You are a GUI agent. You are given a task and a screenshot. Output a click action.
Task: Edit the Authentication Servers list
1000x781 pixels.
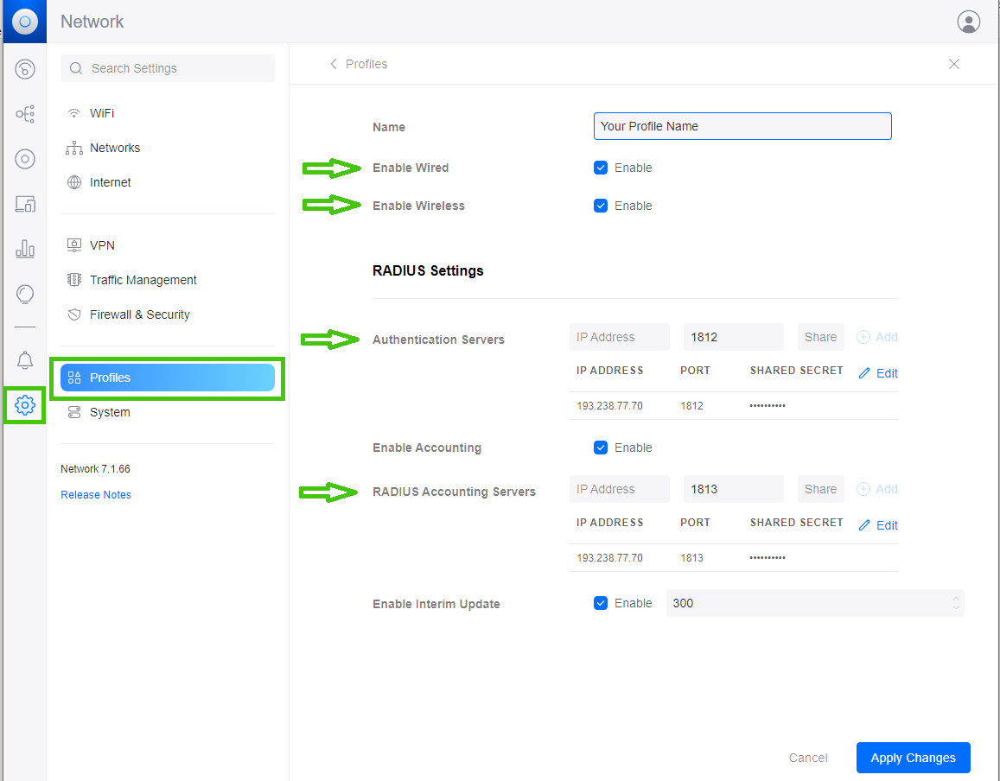click(x=878, y=373)
